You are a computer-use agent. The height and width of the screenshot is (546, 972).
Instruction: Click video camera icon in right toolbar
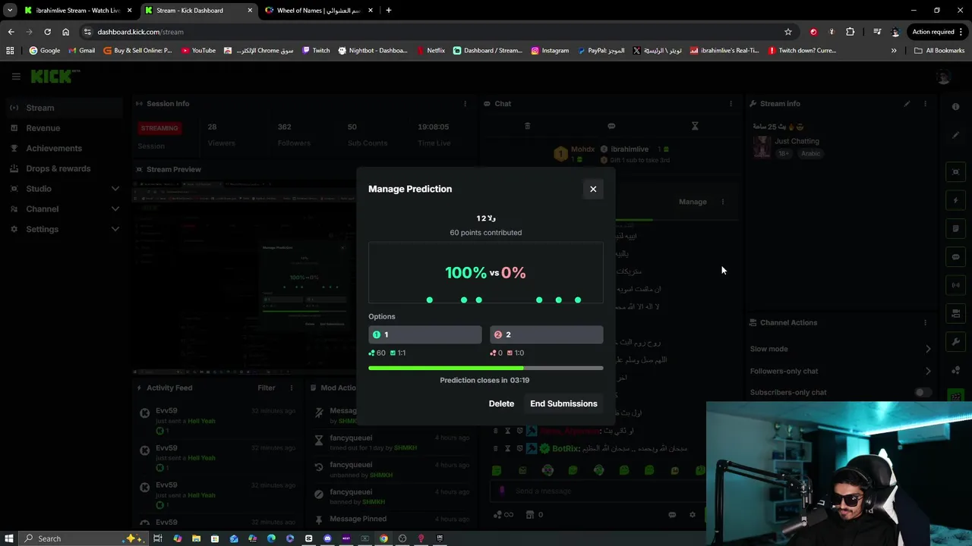(x=956, y=313)
